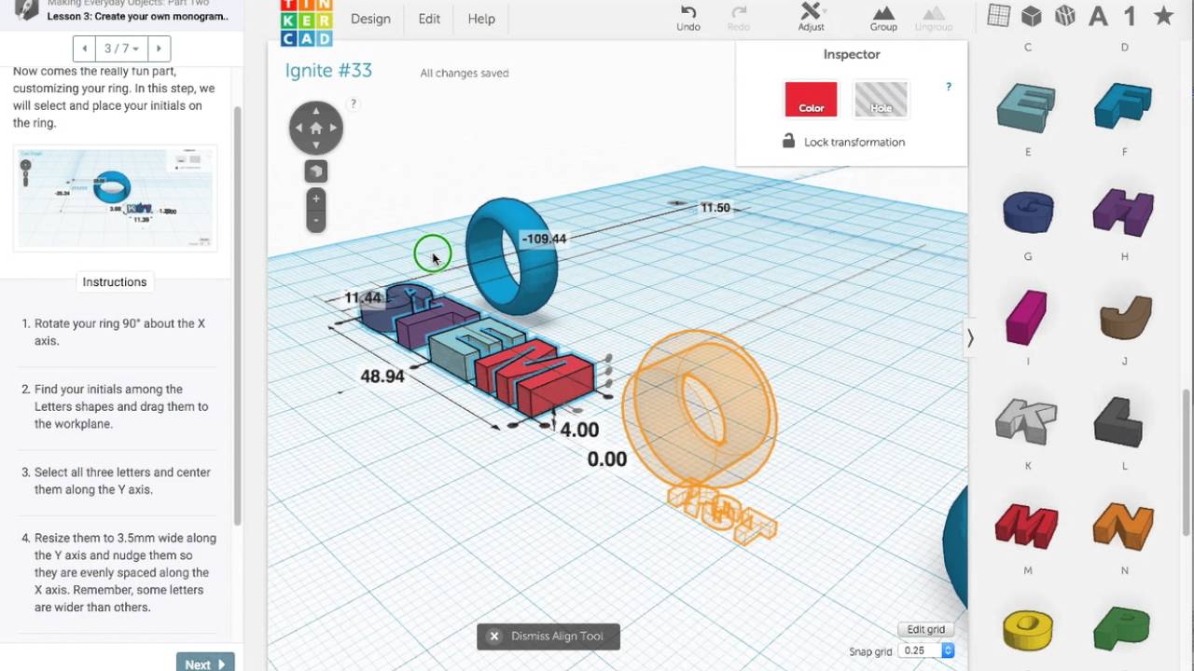This screenshot has width=1194, height=671.
Task: Rotate view up with navigation arrow
Action: pos(316,110)
